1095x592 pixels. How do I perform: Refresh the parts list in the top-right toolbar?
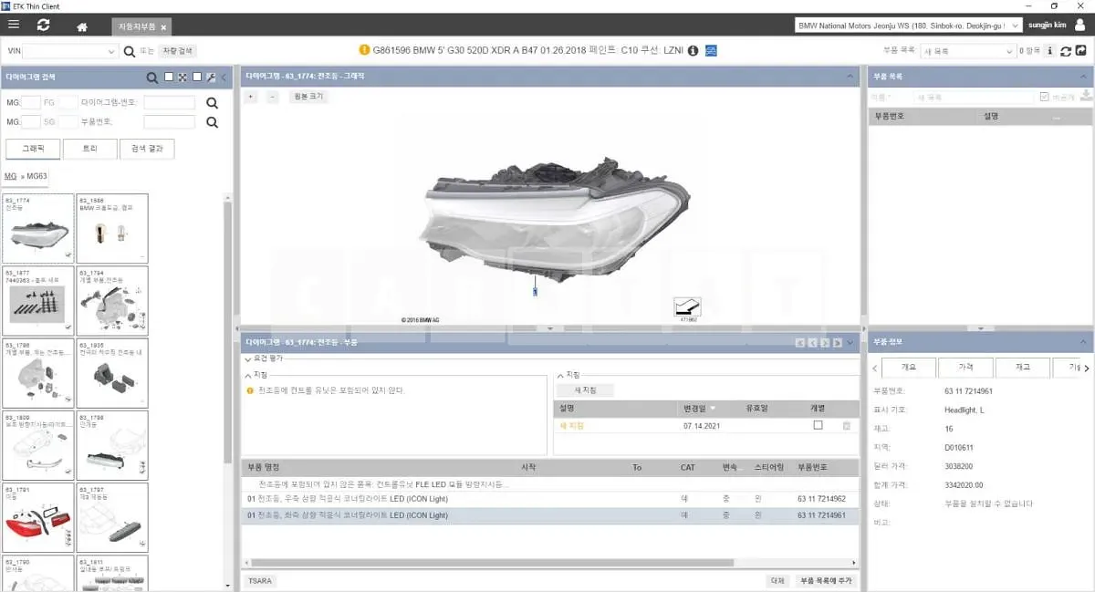point(1065,52)
